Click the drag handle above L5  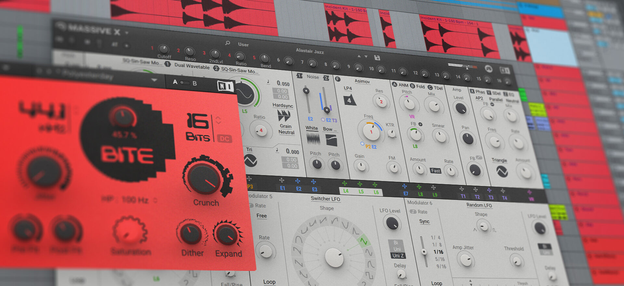coord(360,184)
